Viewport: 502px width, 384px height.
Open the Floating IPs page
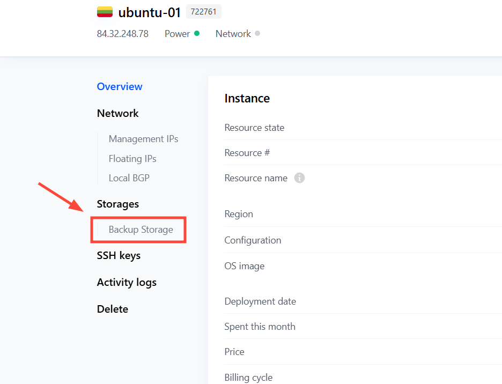point(132,158)
